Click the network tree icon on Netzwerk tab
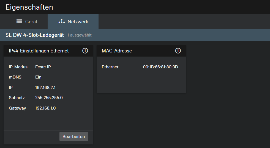Image resolution: width=270 pixels, height=148 pixels. coord(62,21)
